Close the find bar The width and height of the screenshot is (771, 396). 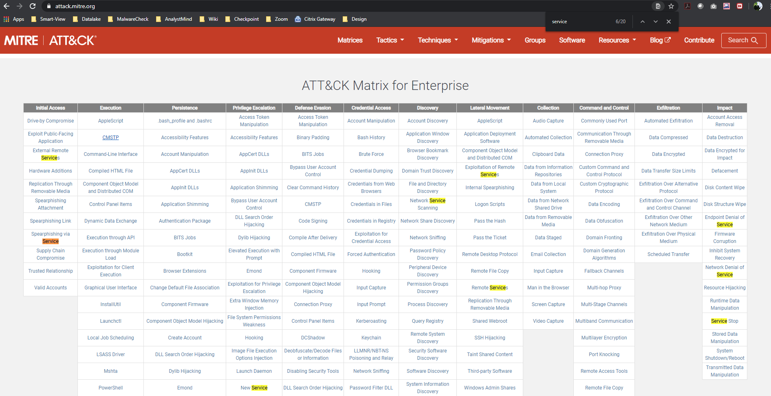coord(669,22)
